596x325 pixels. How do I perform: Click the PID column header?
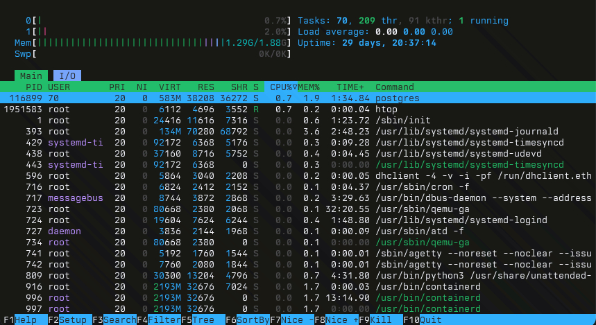pyautogui.click(x=34, y=87)
